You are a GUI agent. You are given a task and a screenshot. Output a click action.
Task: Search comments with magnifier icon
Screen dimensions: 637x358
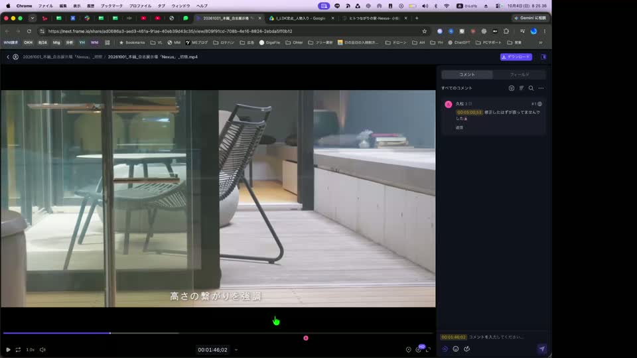[531, 88]
